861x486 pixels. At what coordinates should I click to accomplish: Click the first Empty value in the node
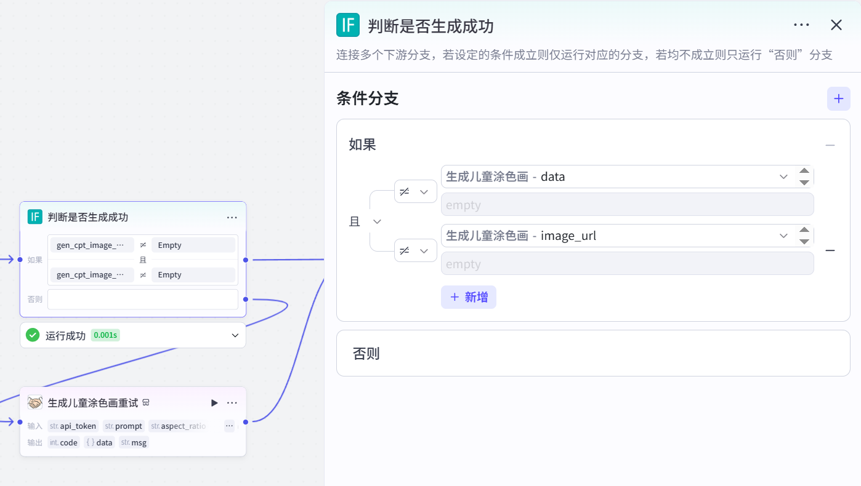[193, 245]
